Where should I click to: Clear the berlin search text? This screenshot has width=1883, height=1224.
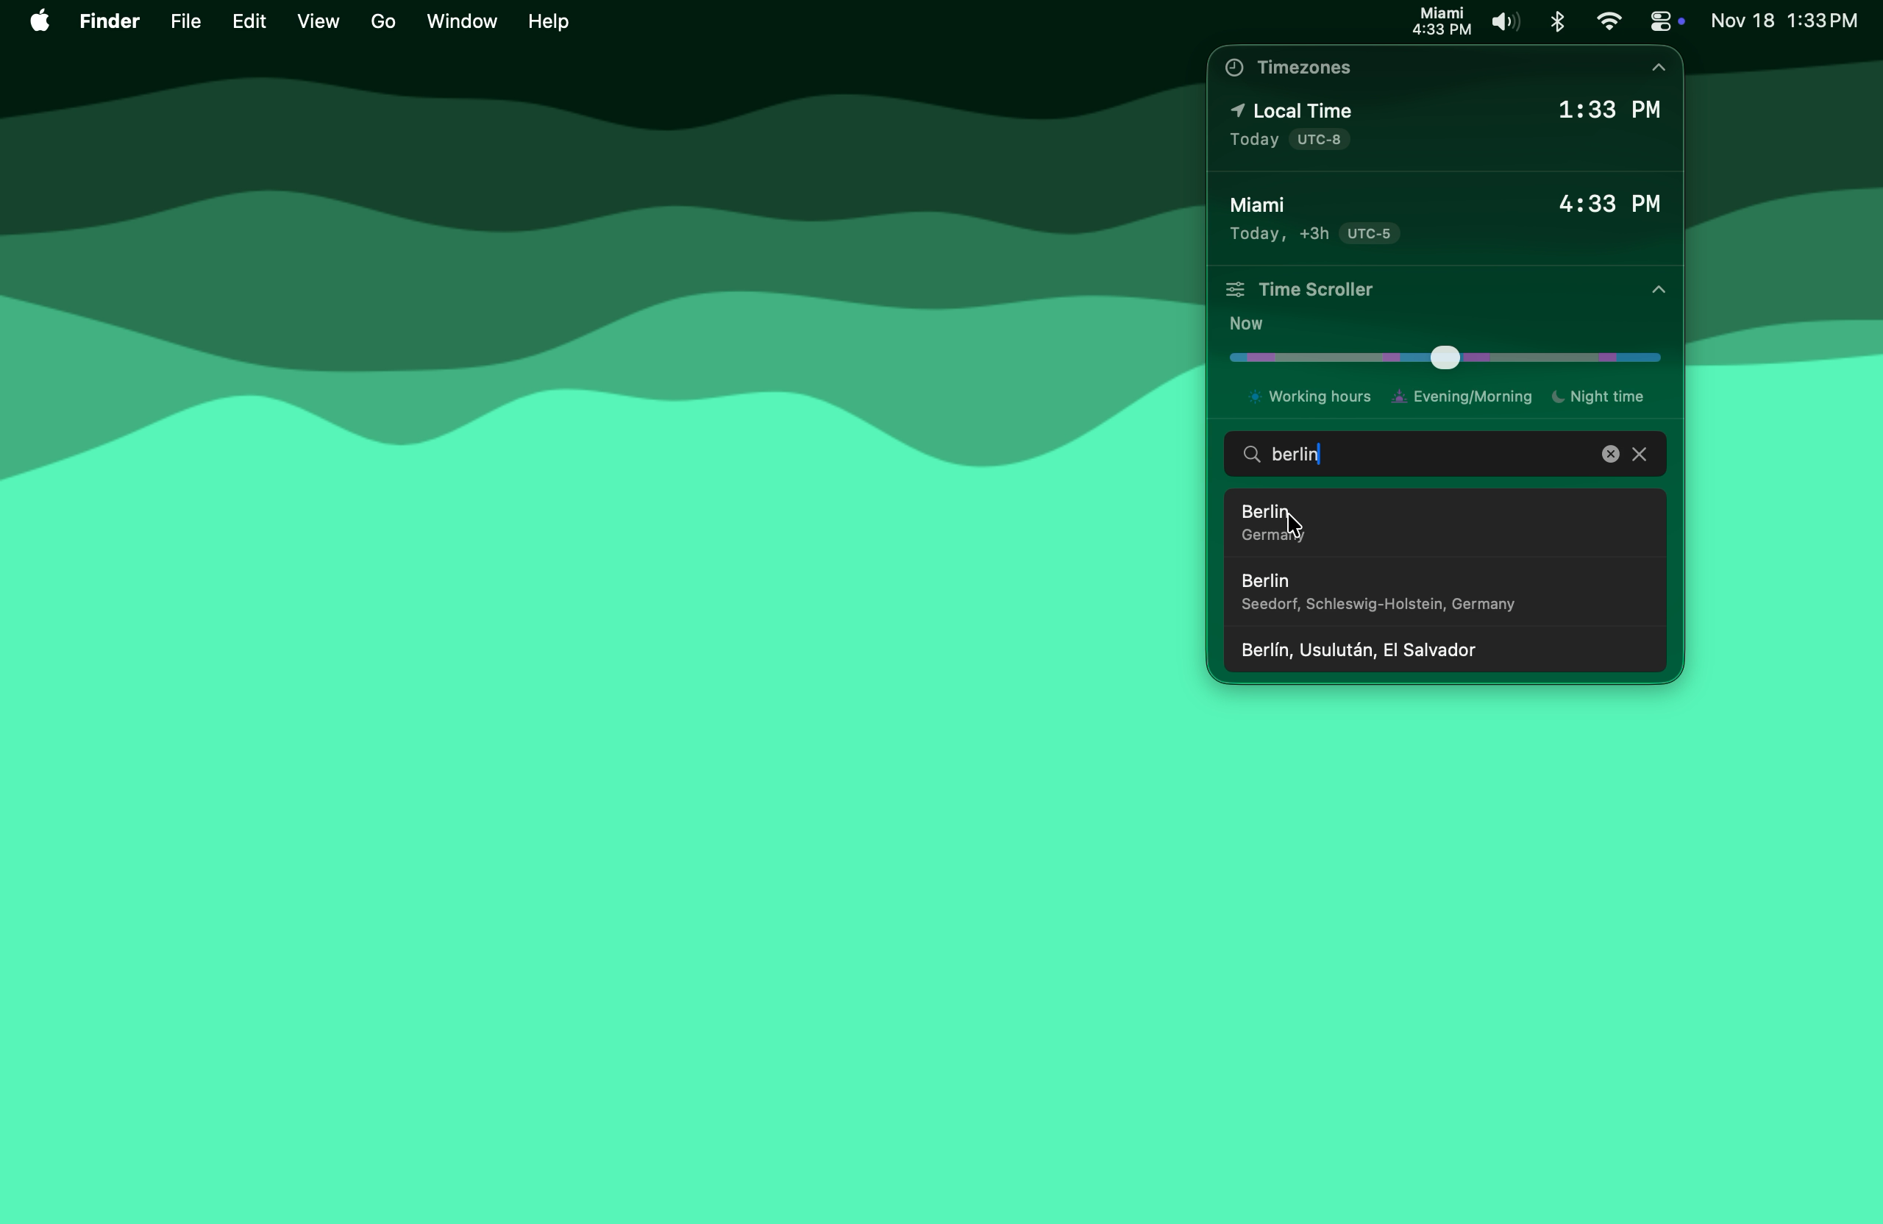(x=1611, y=454)
